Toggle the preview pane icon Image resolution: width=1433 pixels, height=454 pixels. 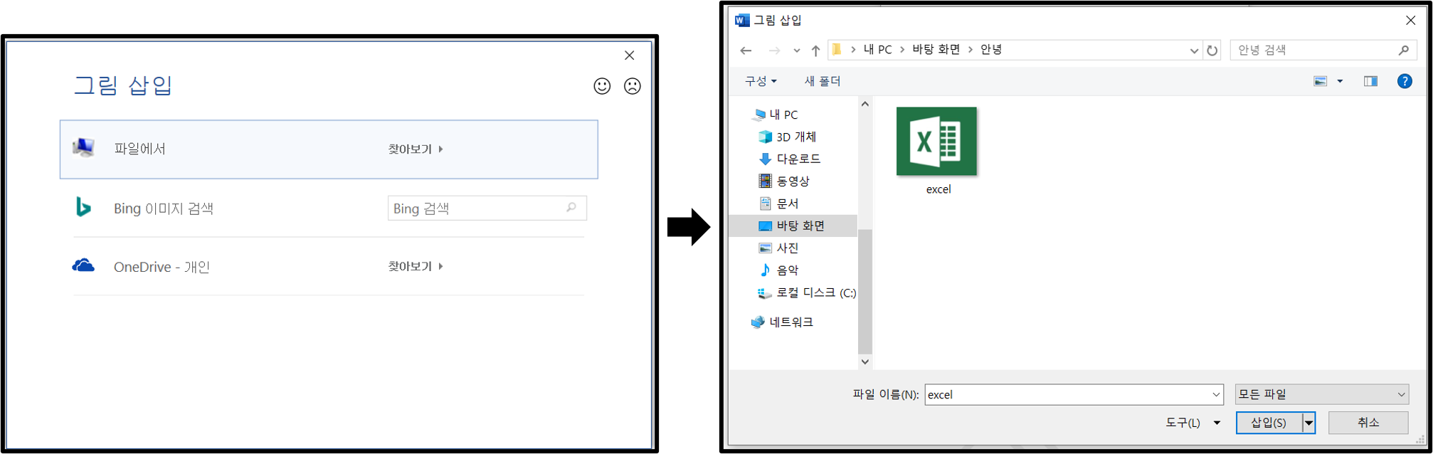1370,81
